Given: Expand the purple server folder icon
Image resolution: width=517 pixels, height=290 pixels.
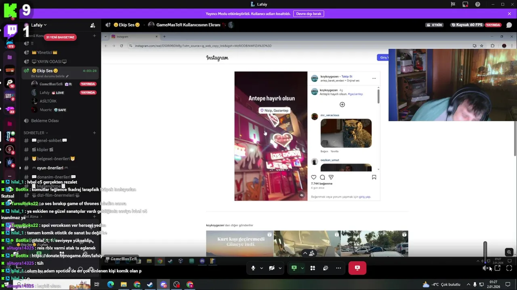Looking at the screenshot, I should (x=10, y=57).
